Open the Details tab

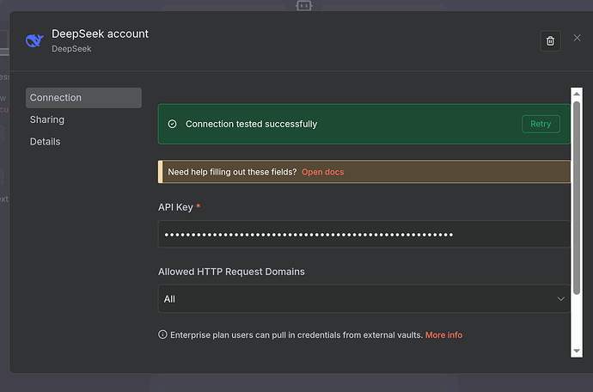[45, 141]
